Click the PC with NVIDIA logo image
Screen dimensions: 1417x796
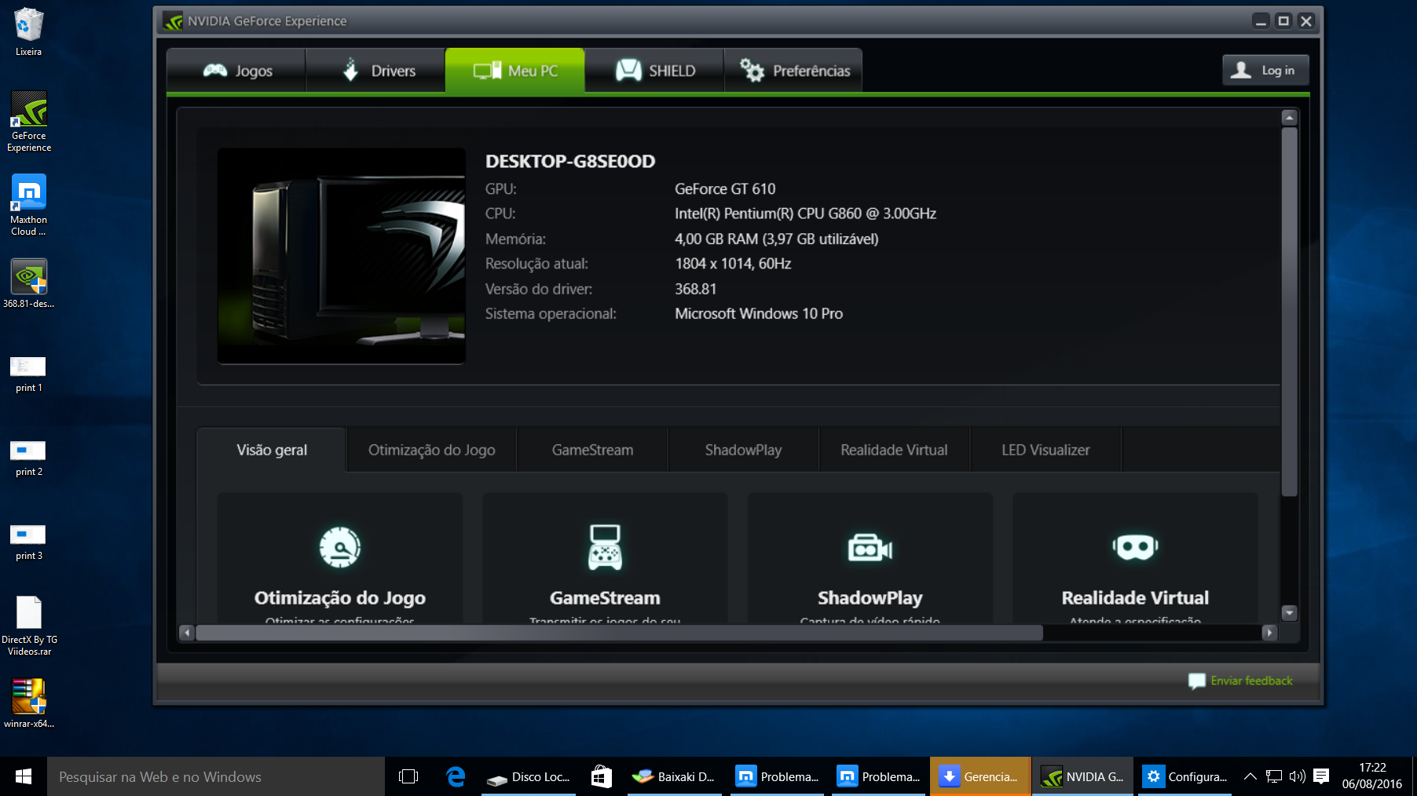342,256
